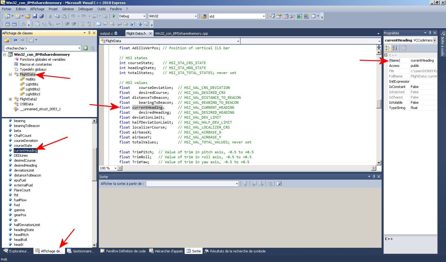Open the Properties Window toolbar icon

(x=279, y=16)
